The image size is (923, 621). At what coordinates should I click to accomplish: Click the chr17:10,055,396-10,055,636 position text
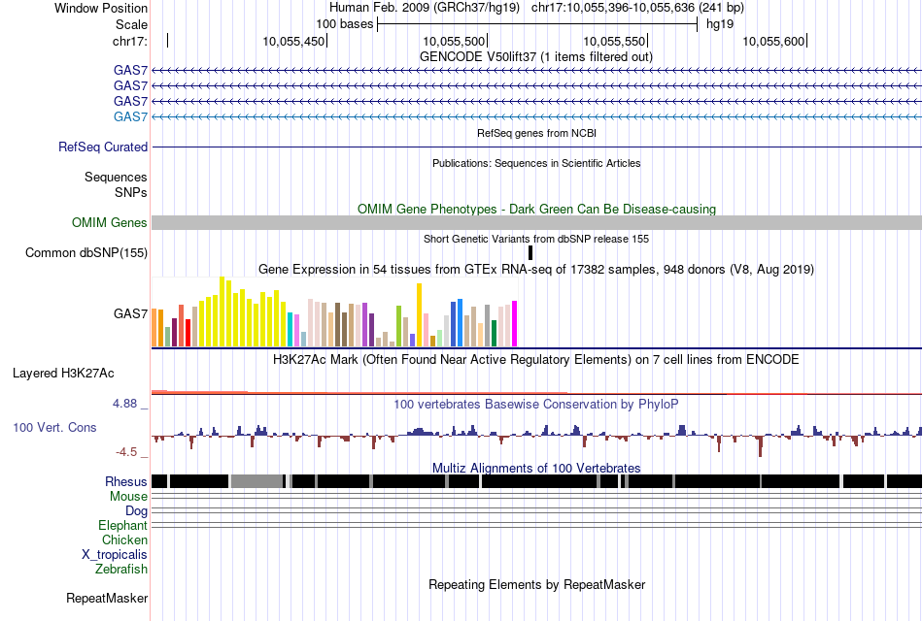637,8
